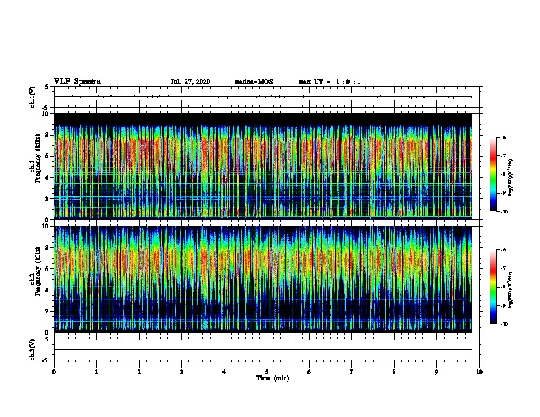Click time axis tick label "3"
540x417 pixels.
[181, 372]
